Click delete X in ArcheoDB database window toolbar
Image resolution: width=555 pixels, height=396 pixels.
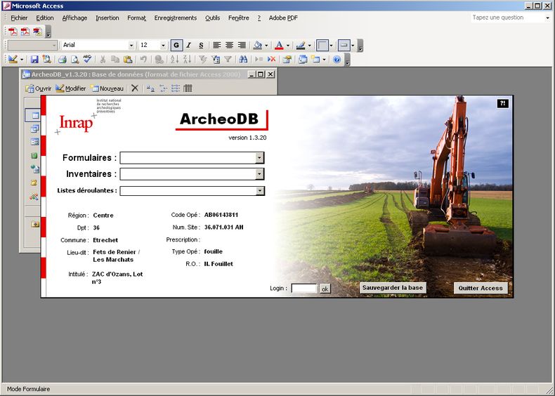pyautogui.click(x=135, y=88)
